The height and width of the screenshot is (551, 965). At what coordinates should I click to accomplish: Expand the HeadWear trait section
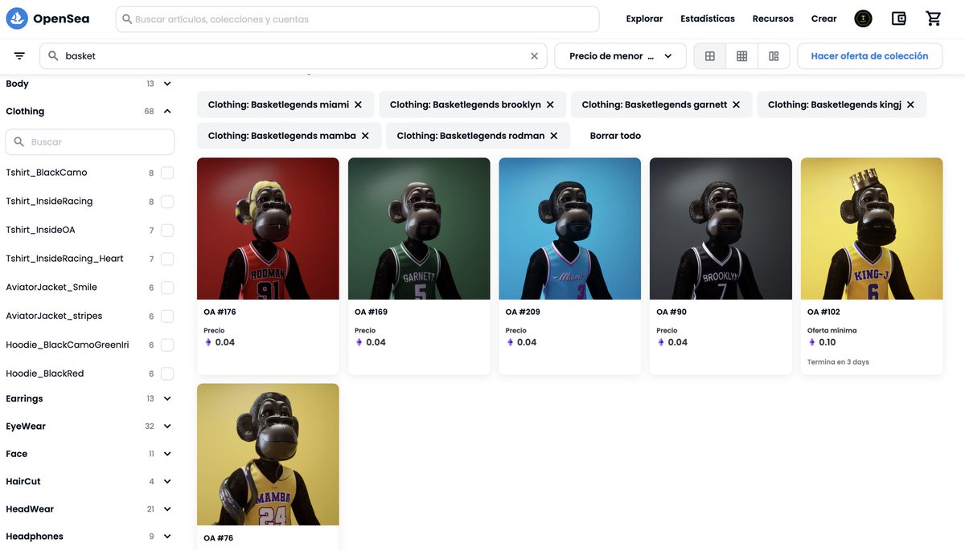[167, 508]
